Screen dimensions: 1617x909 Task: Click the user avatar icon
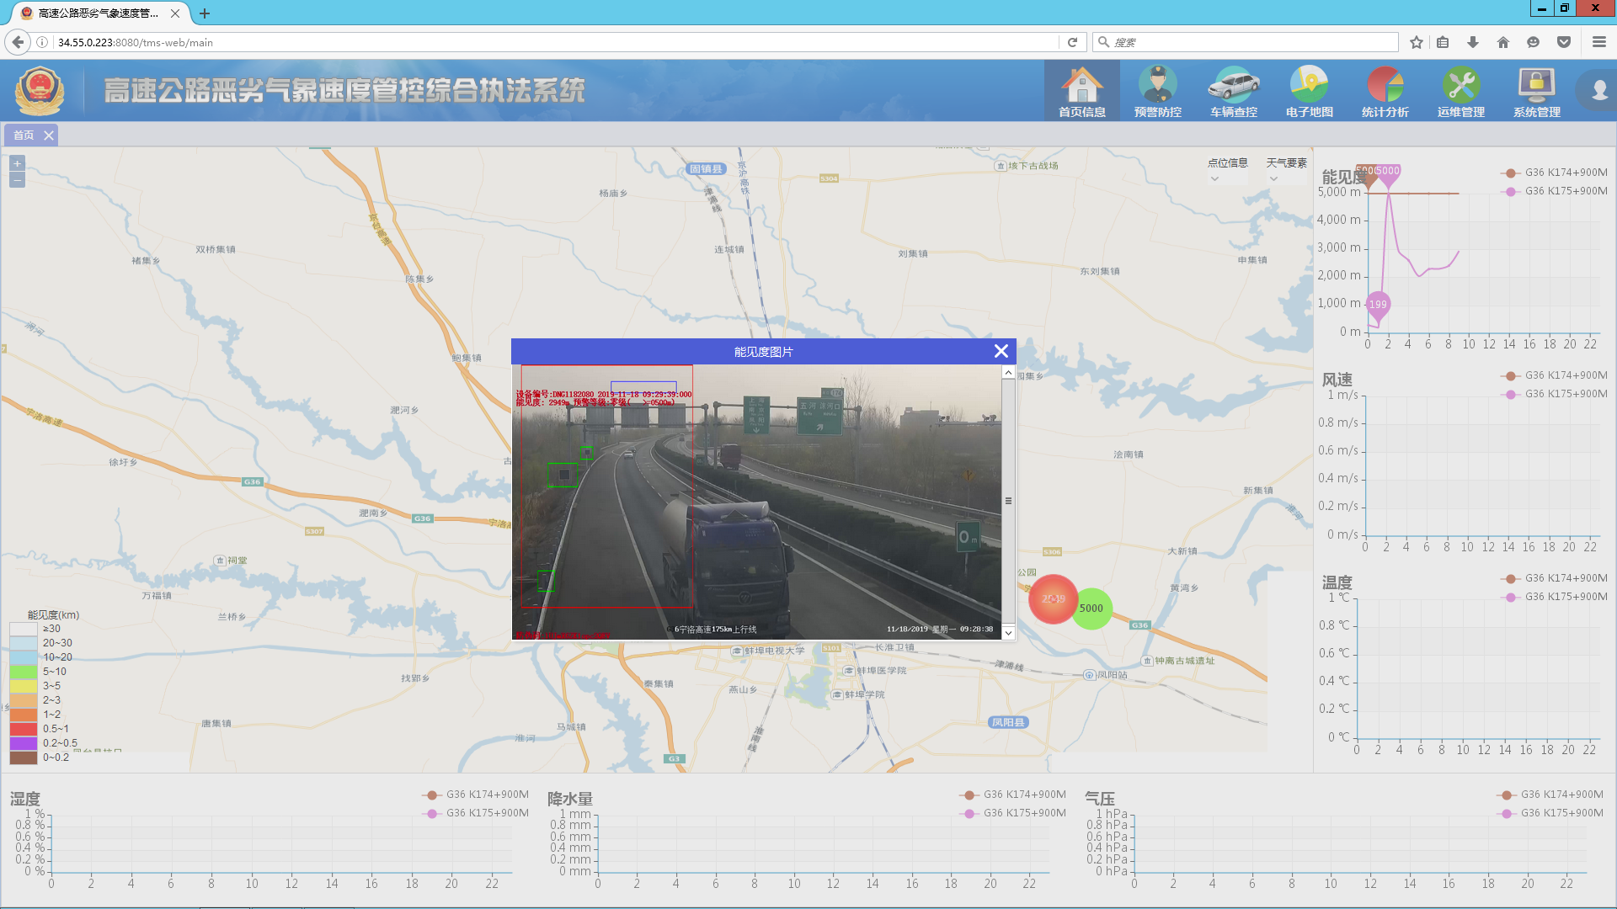click(1598, 89)
